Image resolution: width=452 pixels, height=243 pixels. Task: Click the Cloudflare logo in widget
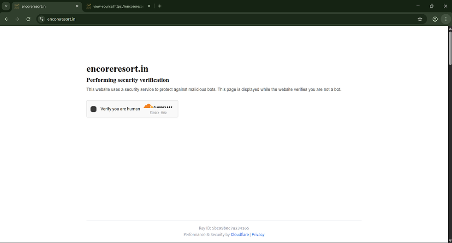click(x=158, y=106)
